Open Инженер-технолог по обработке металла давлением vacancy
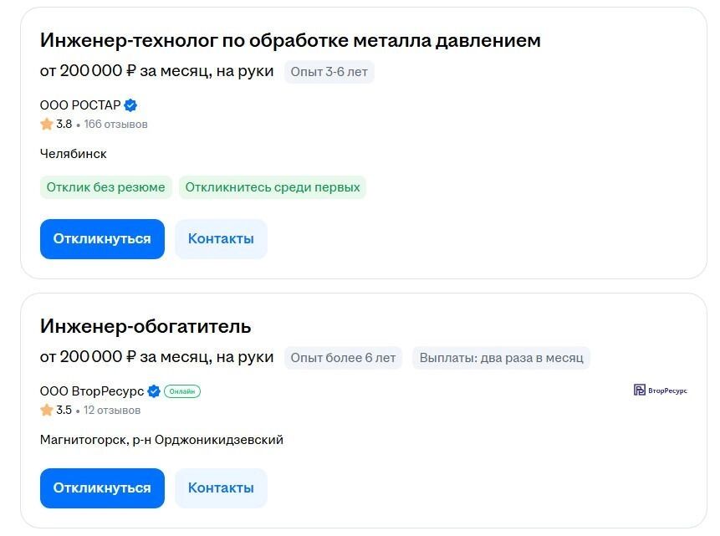Image resolution: width=720 pixels, height=536 pixels. click(x=290, y=40)
